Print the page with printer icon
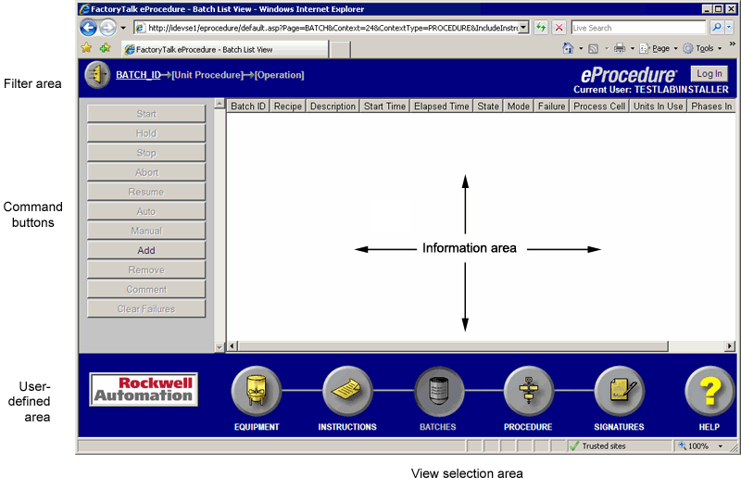Image resolution: width=741 pixels, height=489 pixels. (x=620, y=48)
